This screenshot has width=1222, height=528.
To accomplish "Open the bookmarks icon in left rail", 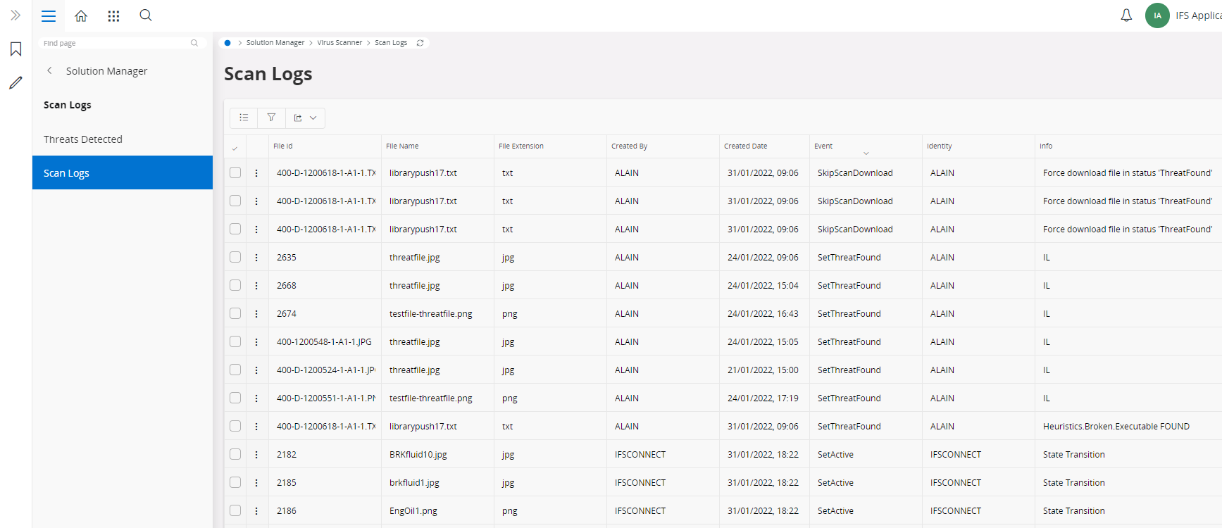I will (15, 49).
